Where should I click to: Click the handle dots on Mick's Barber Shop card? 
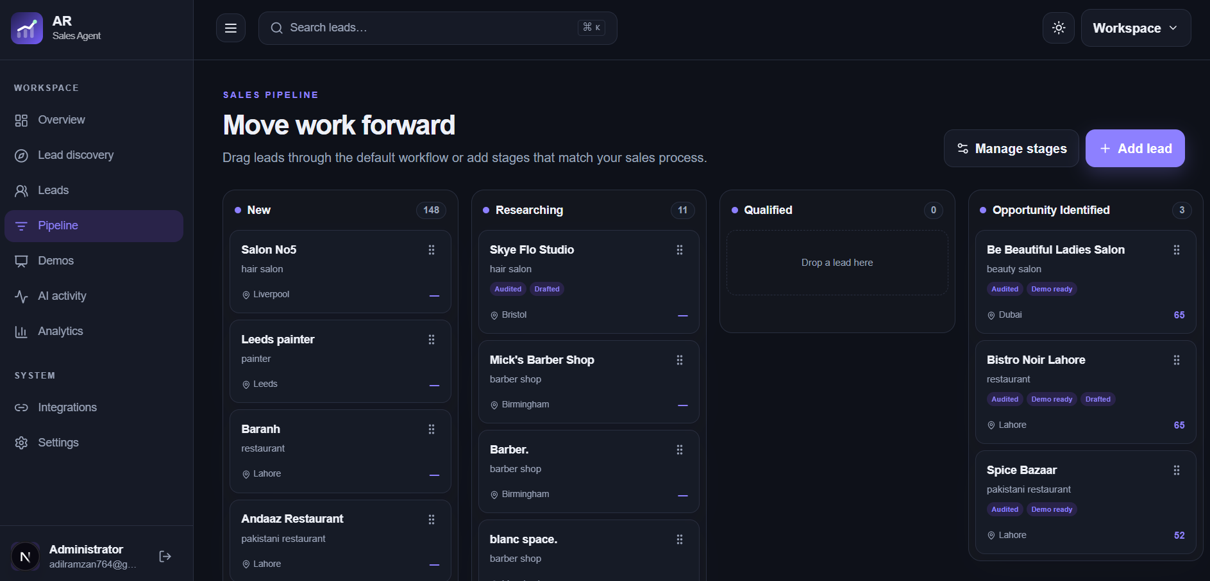(x=680, y=360)
